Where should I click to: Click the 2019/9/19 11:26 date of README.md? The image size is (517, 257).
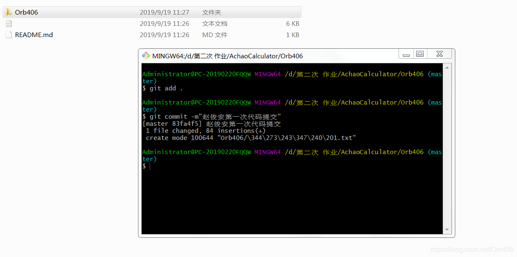click(x=164, y=35)
